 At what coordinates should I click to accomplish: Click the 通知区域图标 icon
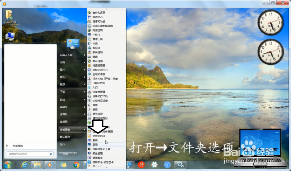tap(89, 118)
